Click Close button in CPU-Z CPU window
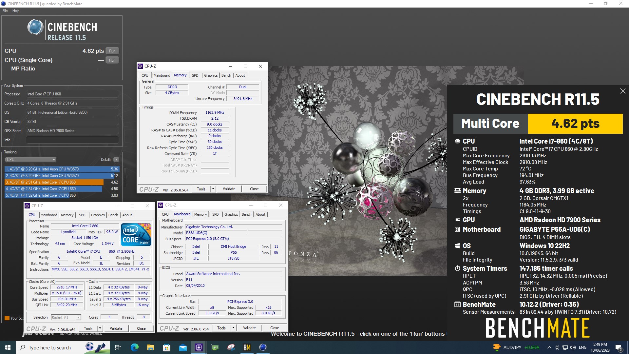Image resolution: width=629 pixels, height=354 pixels. (141, 328)
